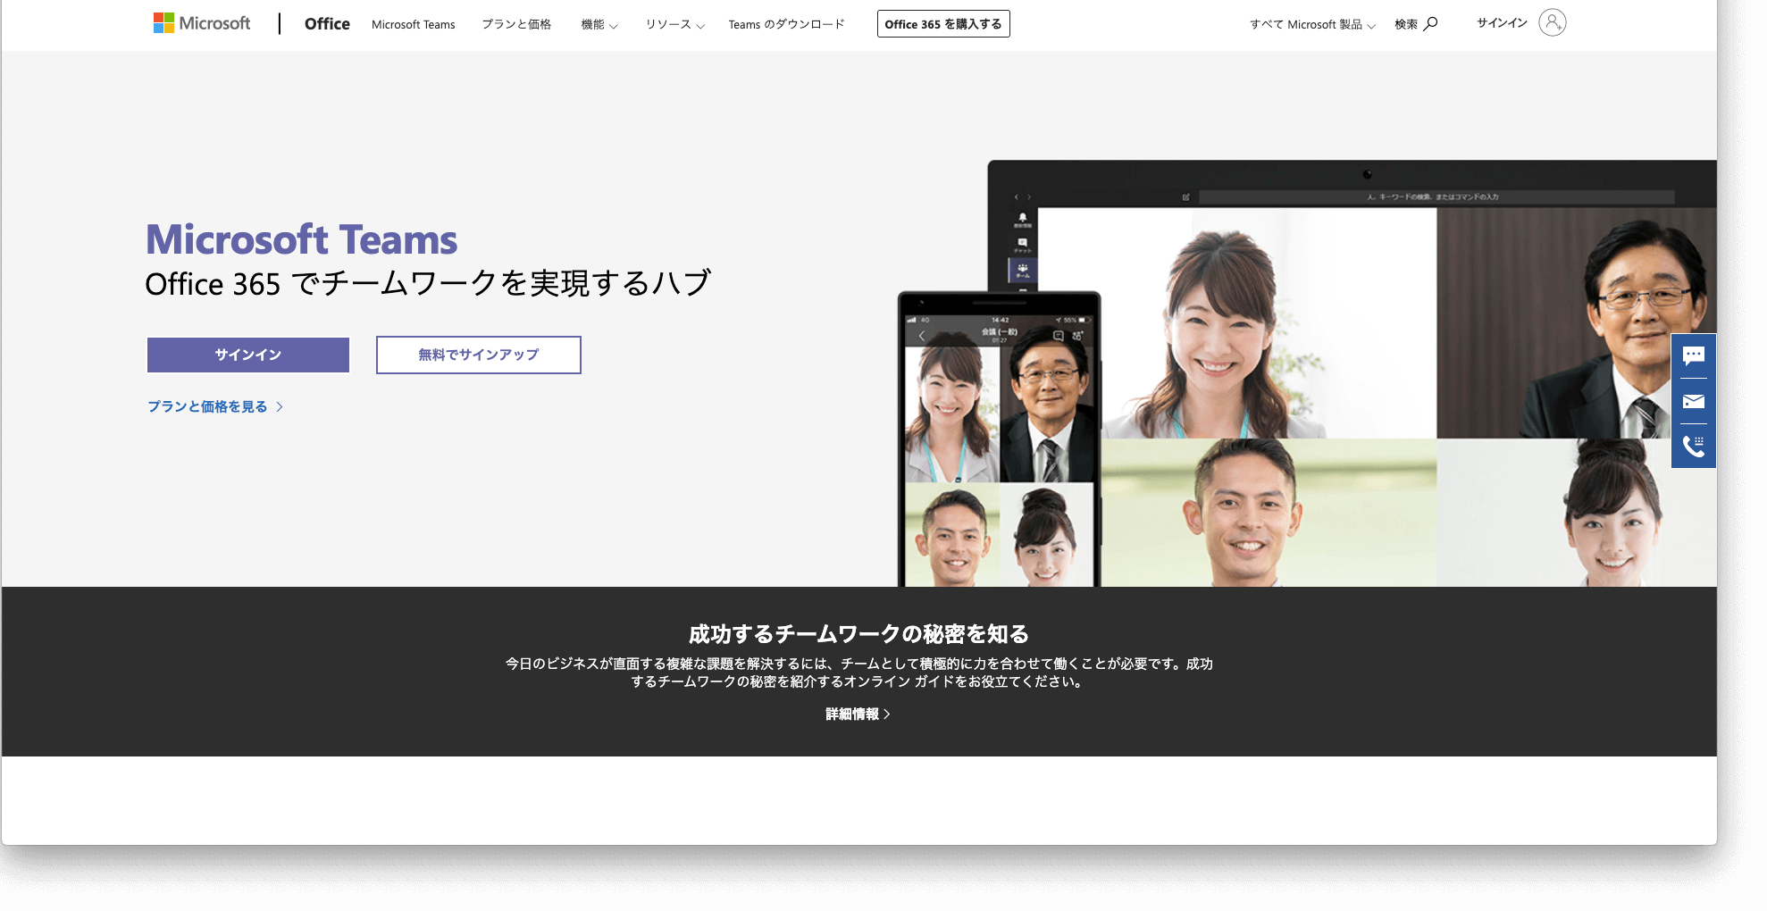This screenshot has height=911, width=1767.
Task: Click the Office 365 を購入する button
Action: [x=942, y=24]
